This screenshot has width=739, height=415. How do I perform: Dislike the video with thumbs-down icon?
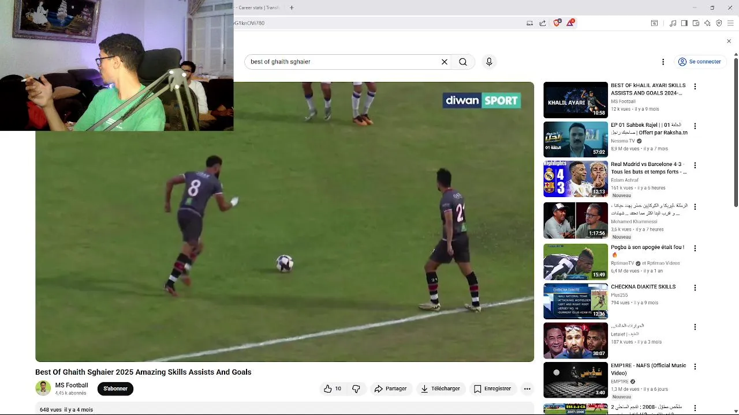click(356, 388)
